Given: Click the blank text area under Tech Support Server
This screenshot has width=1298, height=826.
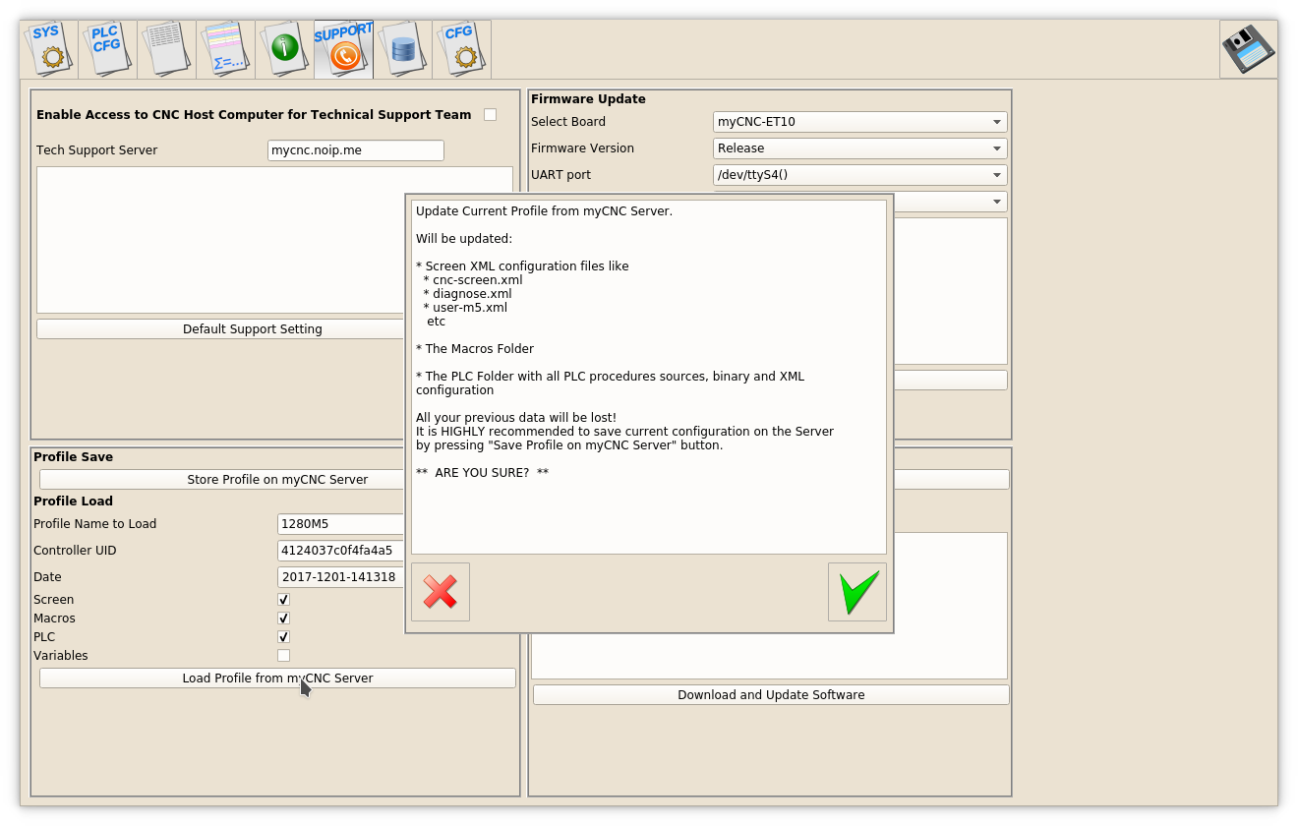Looking at the screenshot, I should [221, 240].
